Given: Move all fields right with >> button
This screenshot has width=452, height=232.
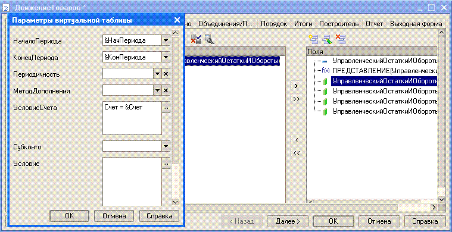Looking at the screenshot, I should 297,99.
